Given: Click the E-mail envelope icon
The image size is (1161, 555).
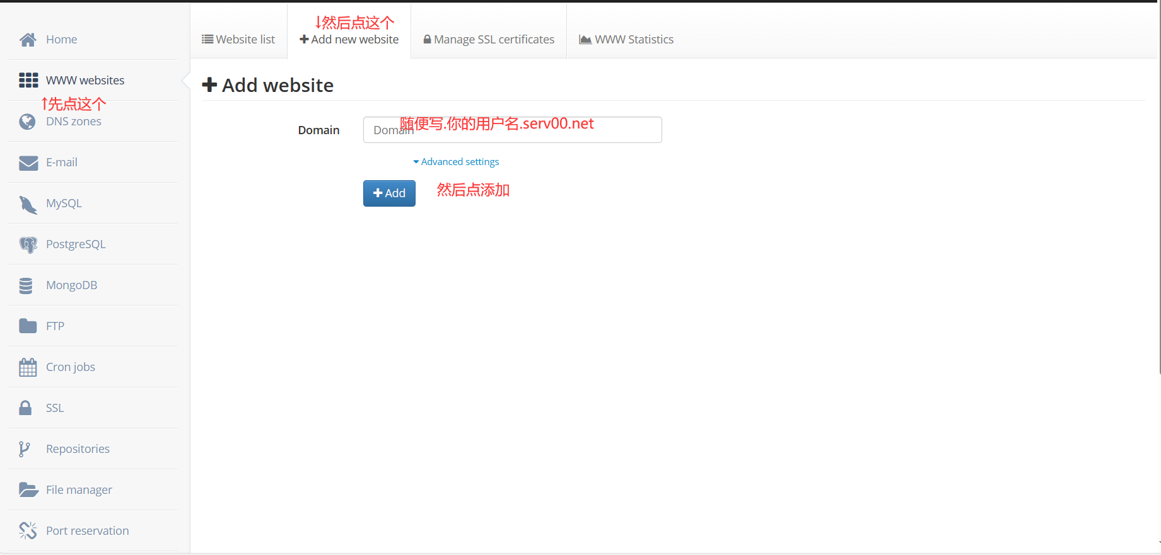Looking at the screenshot, I should click(x=28, y=163).
